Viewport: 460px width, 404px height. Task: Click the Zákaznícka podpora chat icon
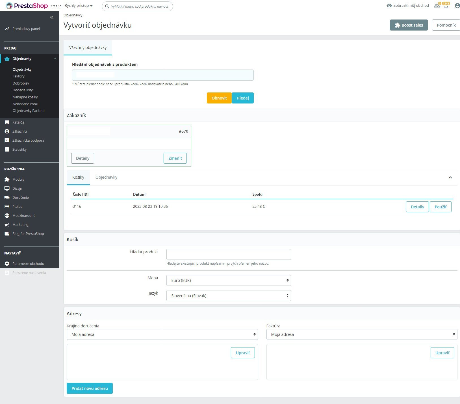pyautogui.click(x=7, y=141)
